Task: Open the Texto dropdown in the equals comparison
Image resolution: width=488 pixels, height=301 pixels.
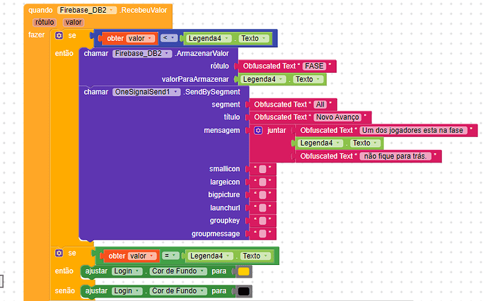Action: point(255,256)
